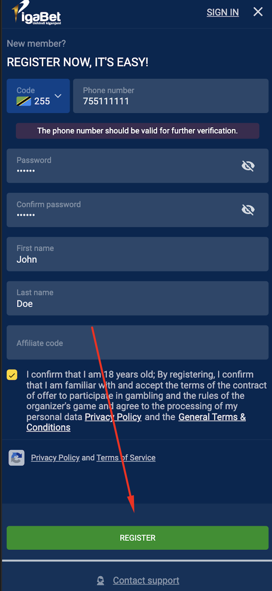Click the support agent icon
This screenshot has height=591, width=272.
click(100, 581)
